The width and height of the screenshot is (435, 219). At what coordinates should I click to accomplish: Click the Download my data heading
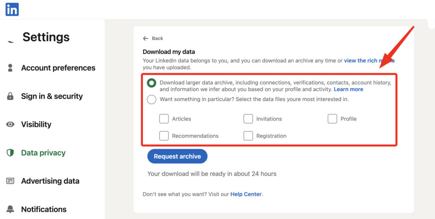(169, 52)
